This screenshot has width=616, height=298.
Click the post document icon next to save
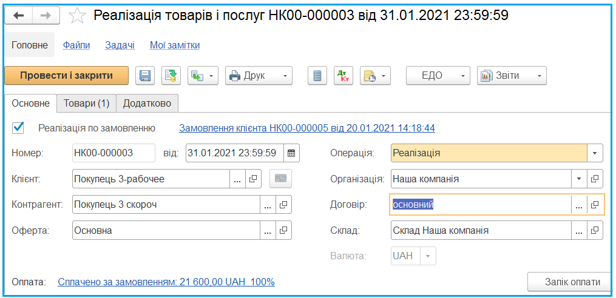point(172,76)
